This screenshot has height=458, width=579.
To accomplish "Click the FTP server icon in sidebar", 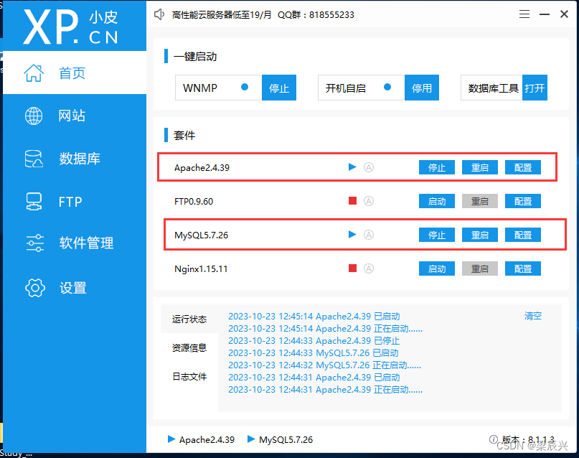I will 34,202.
